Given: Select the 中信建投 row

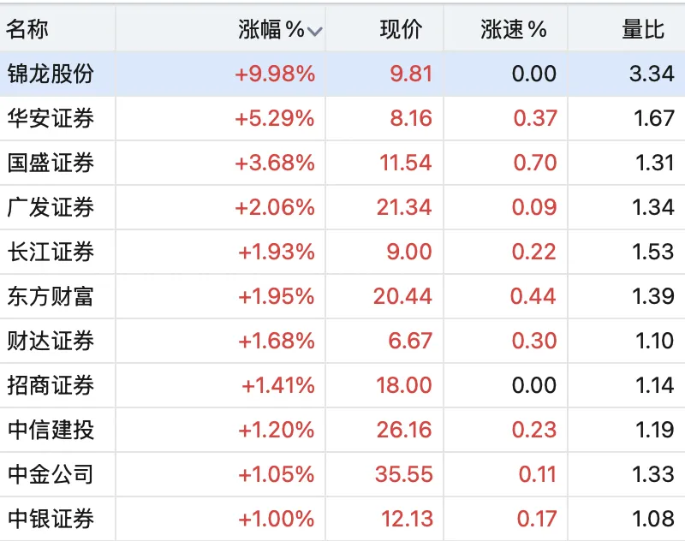Looking at the screenshot, I should click(x=342, y=430).
